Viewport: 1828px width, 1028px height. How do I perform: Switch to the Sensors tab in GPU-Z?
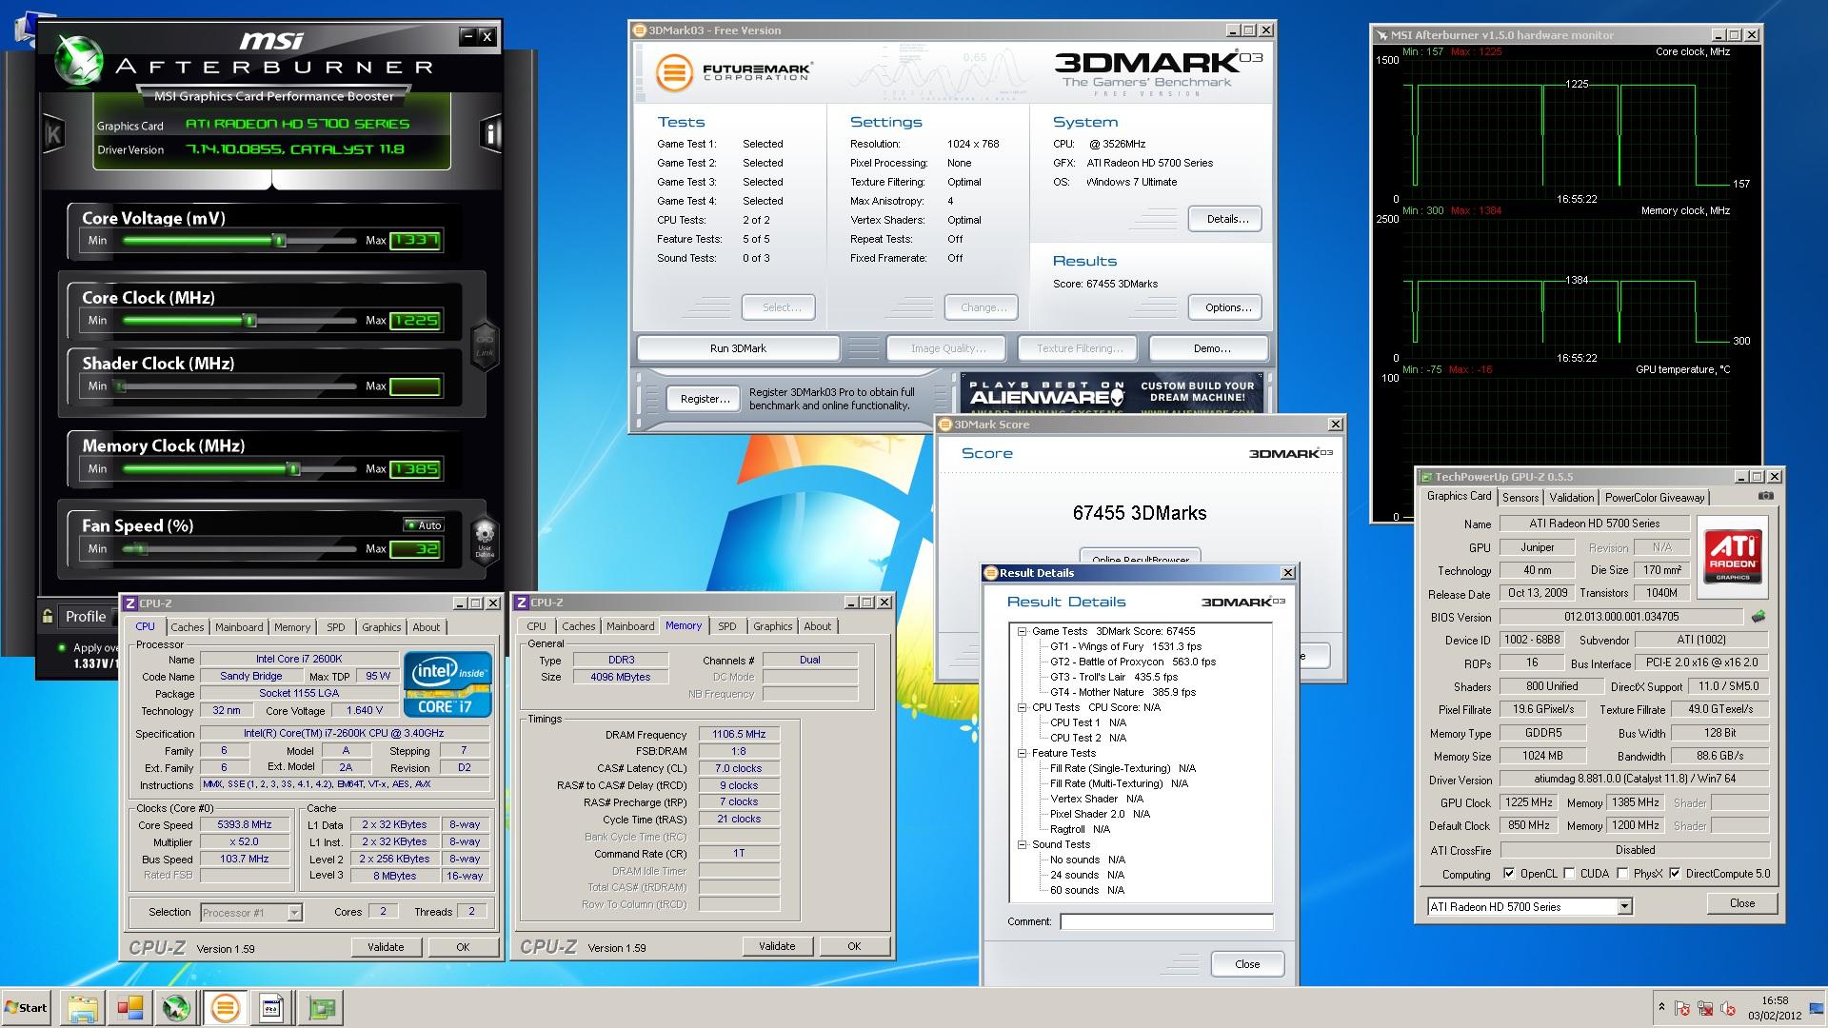tap(1520, 498)
